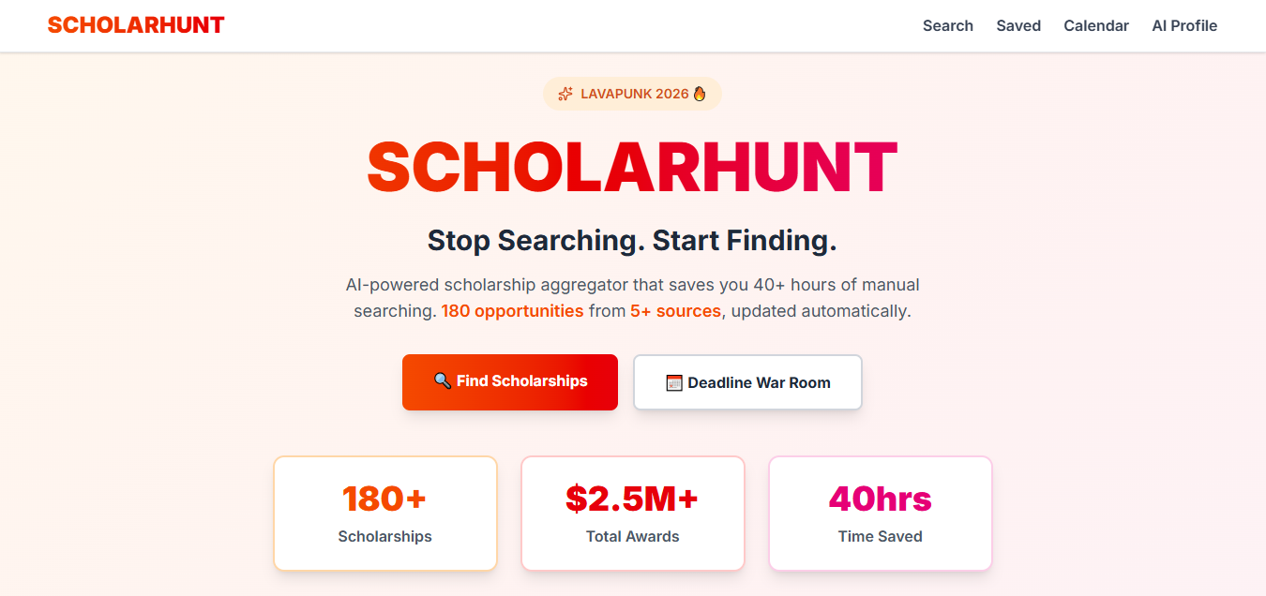Open the Saved nav item

click(1018, 26)
